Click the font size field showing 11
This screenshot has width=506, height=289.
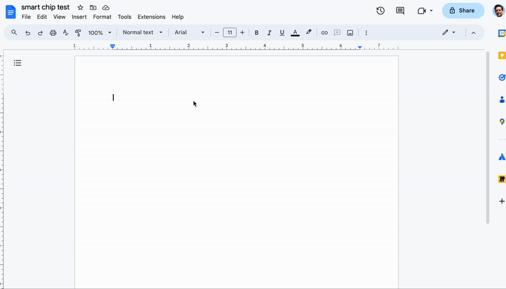coord(230,33)
